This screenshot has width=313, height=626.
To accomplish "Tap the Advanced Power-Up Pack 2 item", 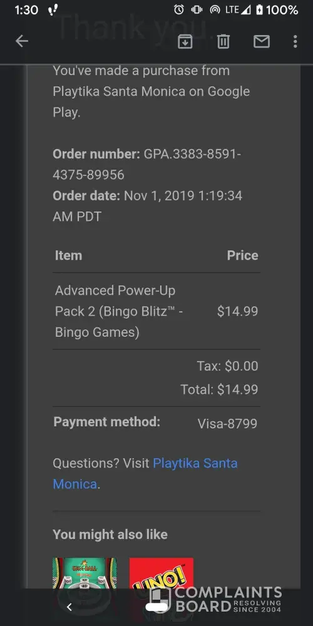I will (119, 311).
